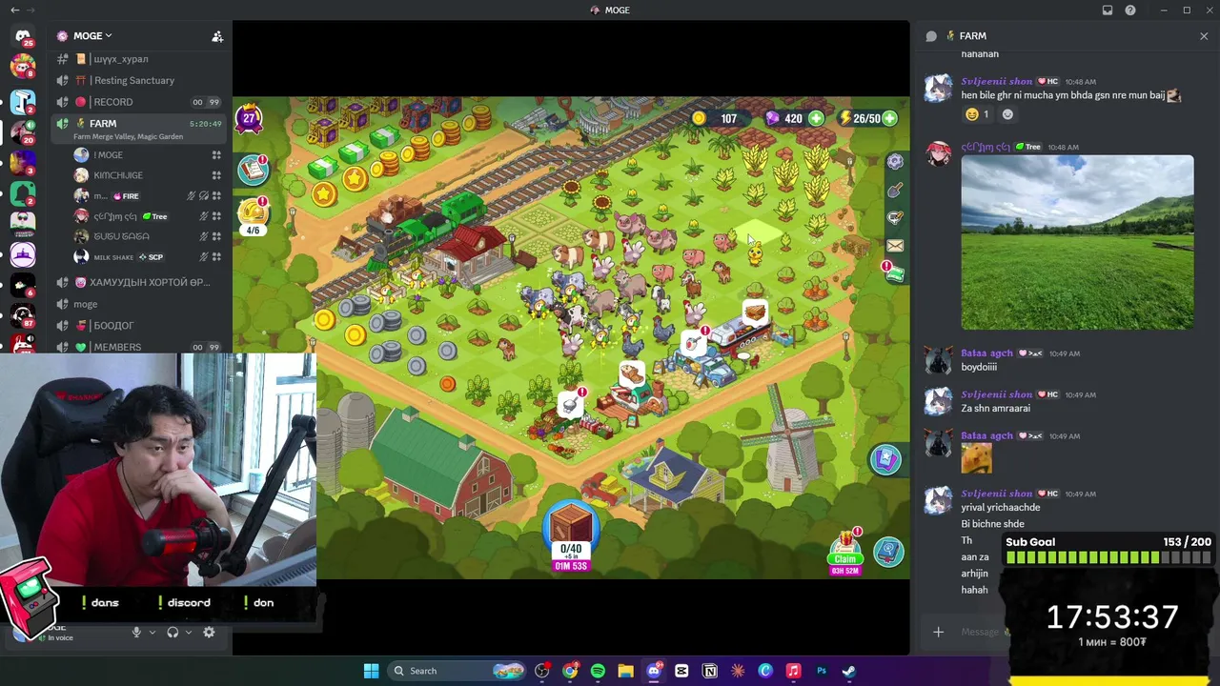Join the RECORD voice channel
Image resolution: width=1220 pixels, height=686 pixels.
139,102
